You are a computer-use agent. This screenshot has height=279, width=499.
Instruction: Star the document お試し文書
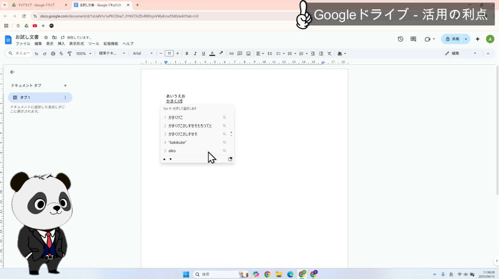click(x=46, y=37)
